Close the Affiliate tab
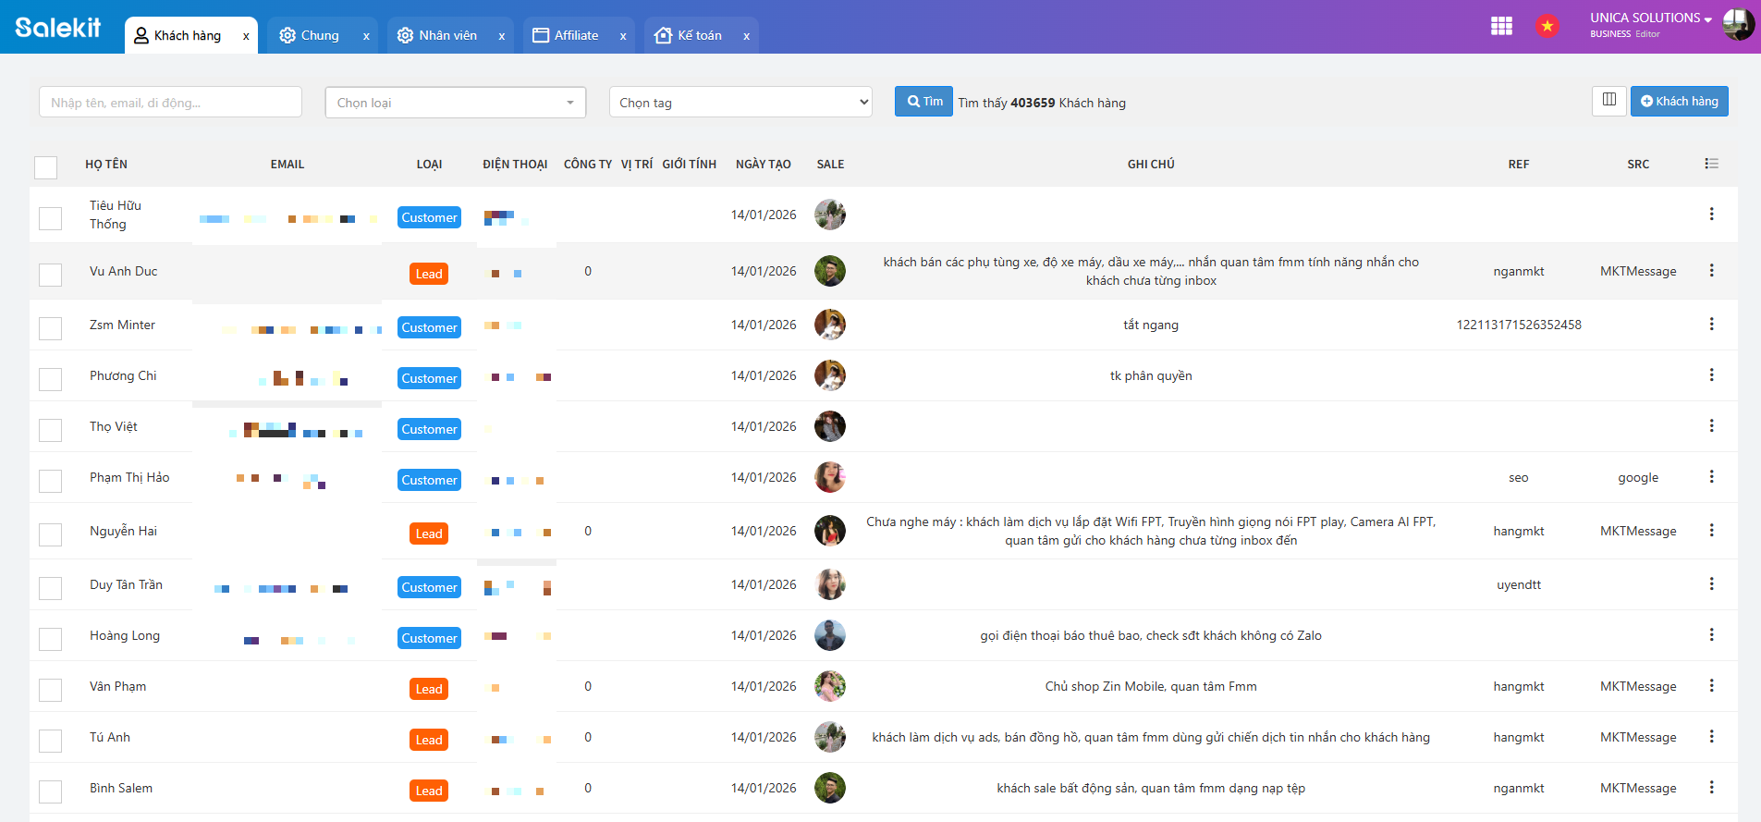This screenshot has width=1761, height=822. [x=623, y=36]
